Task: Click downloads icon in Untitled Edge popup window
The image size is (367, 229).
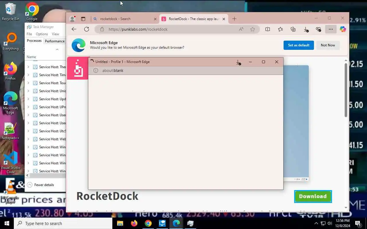Action: pyautogui.click(x=238, y=62)
